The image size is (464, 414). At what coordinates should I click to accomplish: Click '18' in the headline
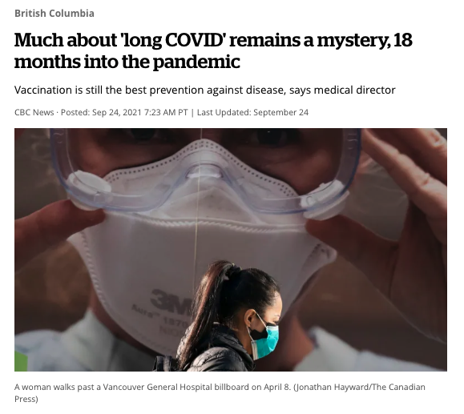(x=403, y=40)
